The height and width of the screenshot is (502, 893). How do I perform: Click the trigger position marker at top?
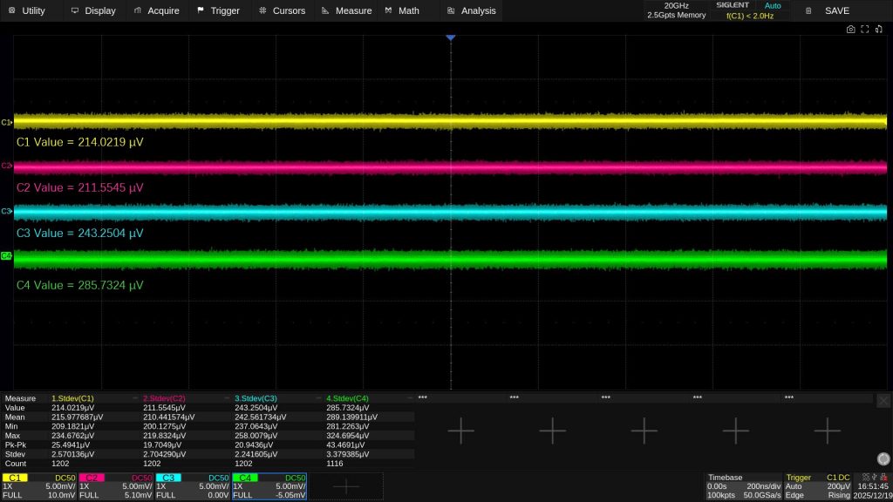click(450, 38)
